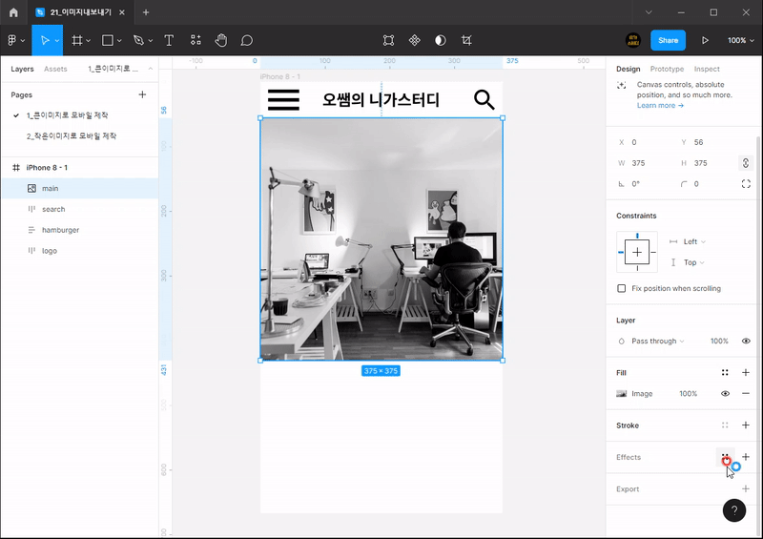Add a new page with plus
Screen dimensions: 763x539
pos(142,94)
